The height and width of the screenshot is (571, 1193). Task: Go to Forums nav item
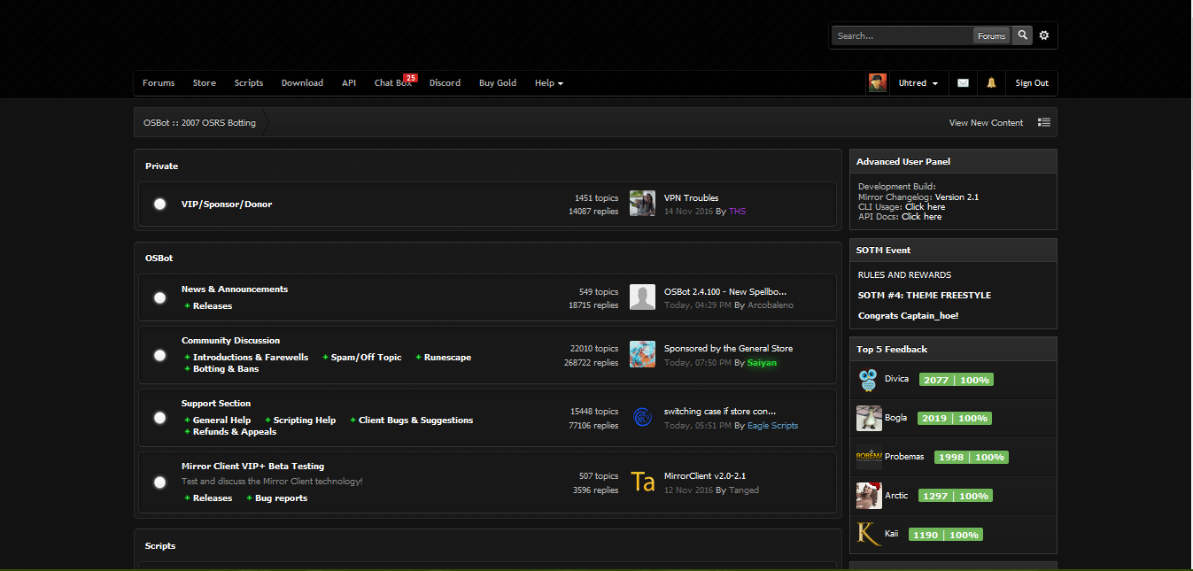coord(159,83)
